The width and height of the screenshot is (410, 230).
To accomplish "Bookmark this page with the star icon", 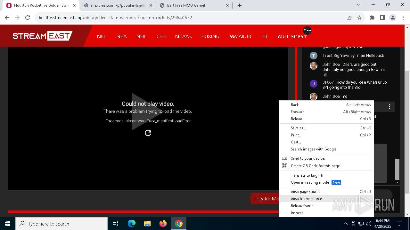I will click(x=359, y=18).
